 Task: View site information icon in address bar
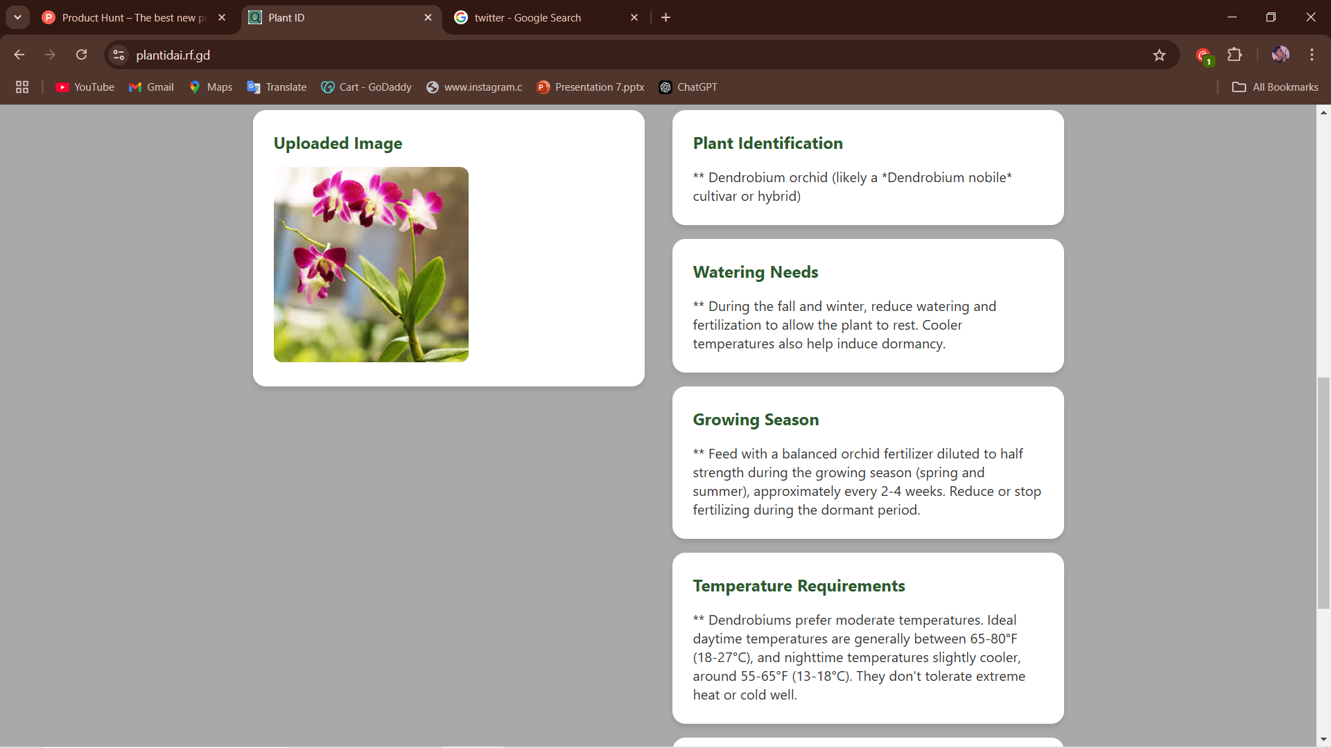coord(119,55)
